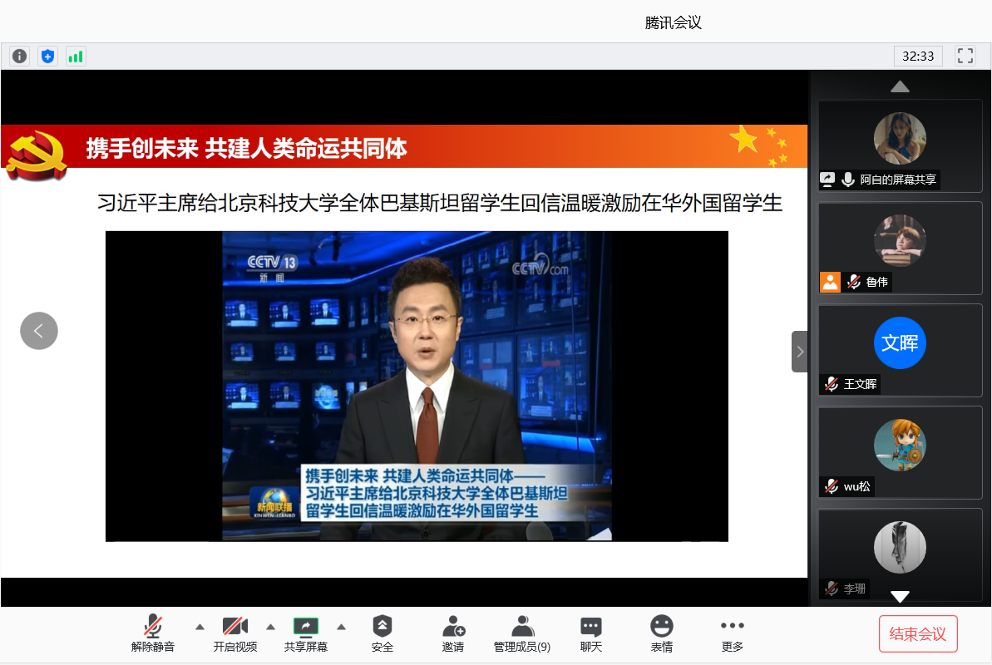Click muted mic icon beside 李珊
Viewport: 992px width, 665px height.
832,589
